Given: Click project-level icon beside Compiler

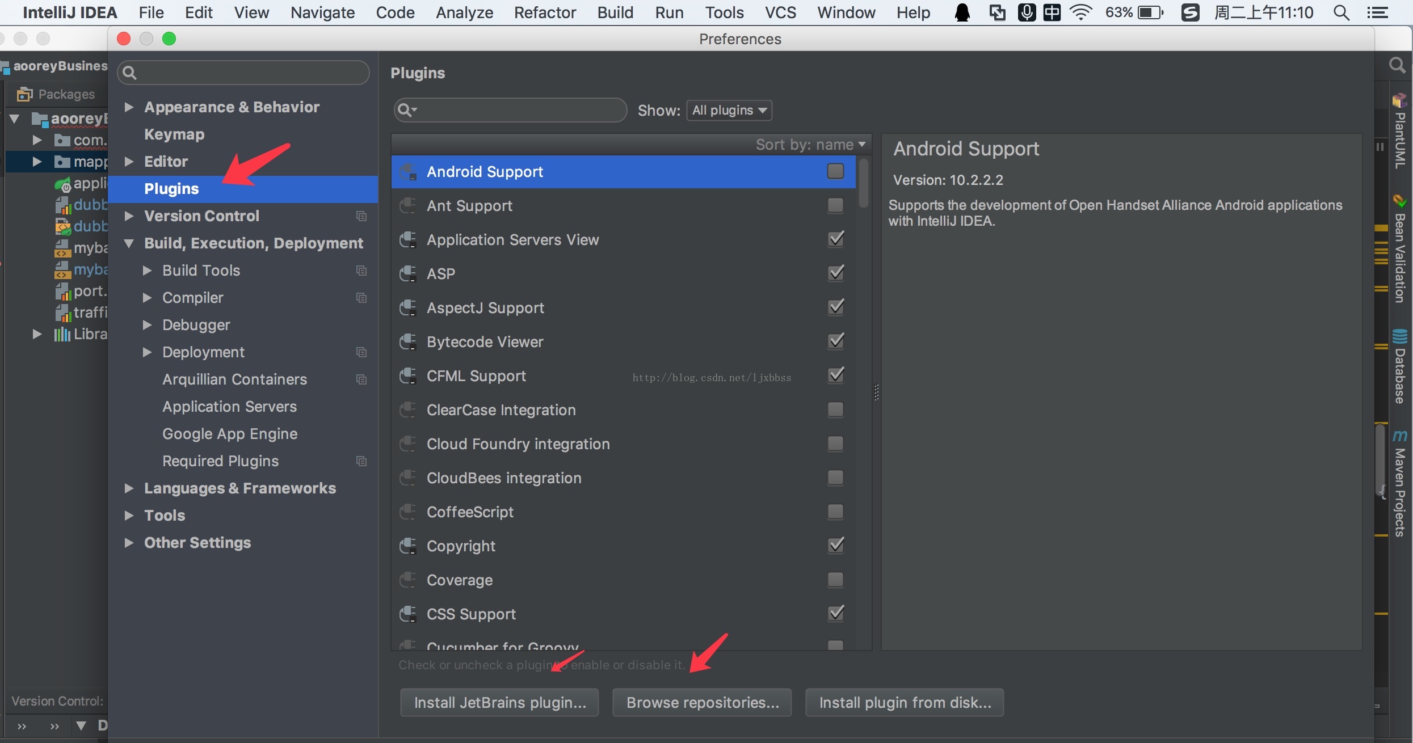Looking at the screenshot, I should pos(361,298).
